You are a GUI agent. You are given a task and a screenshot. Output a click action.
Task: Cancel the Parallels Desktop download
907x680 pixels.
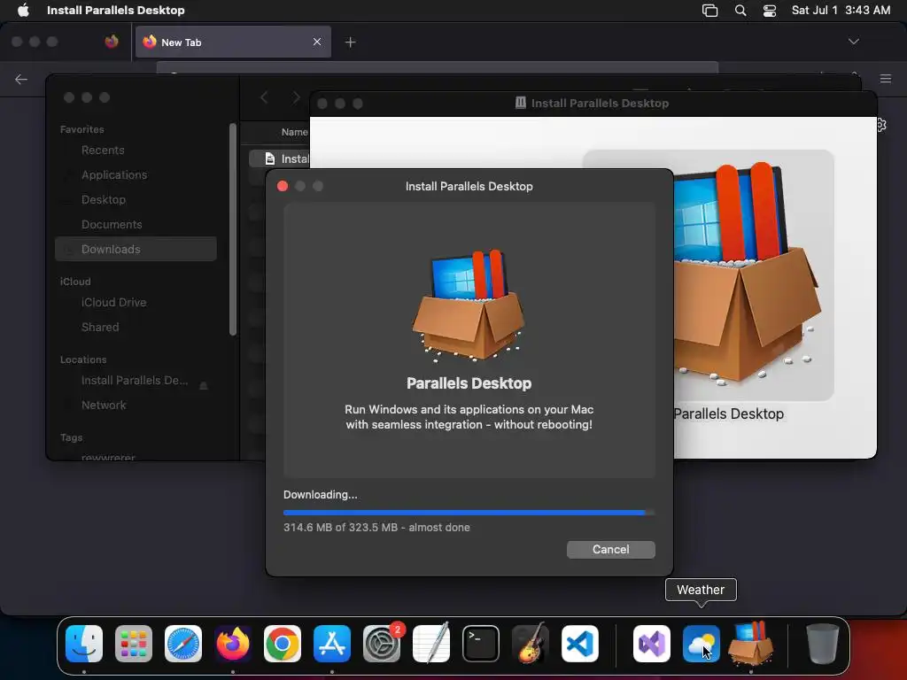(611, 549)
